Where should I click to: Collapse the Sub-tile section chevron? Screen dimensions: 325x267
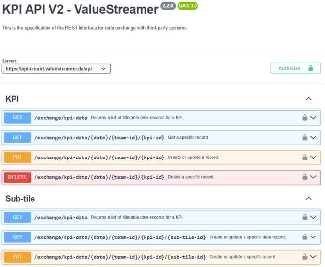tap(309, 198)
